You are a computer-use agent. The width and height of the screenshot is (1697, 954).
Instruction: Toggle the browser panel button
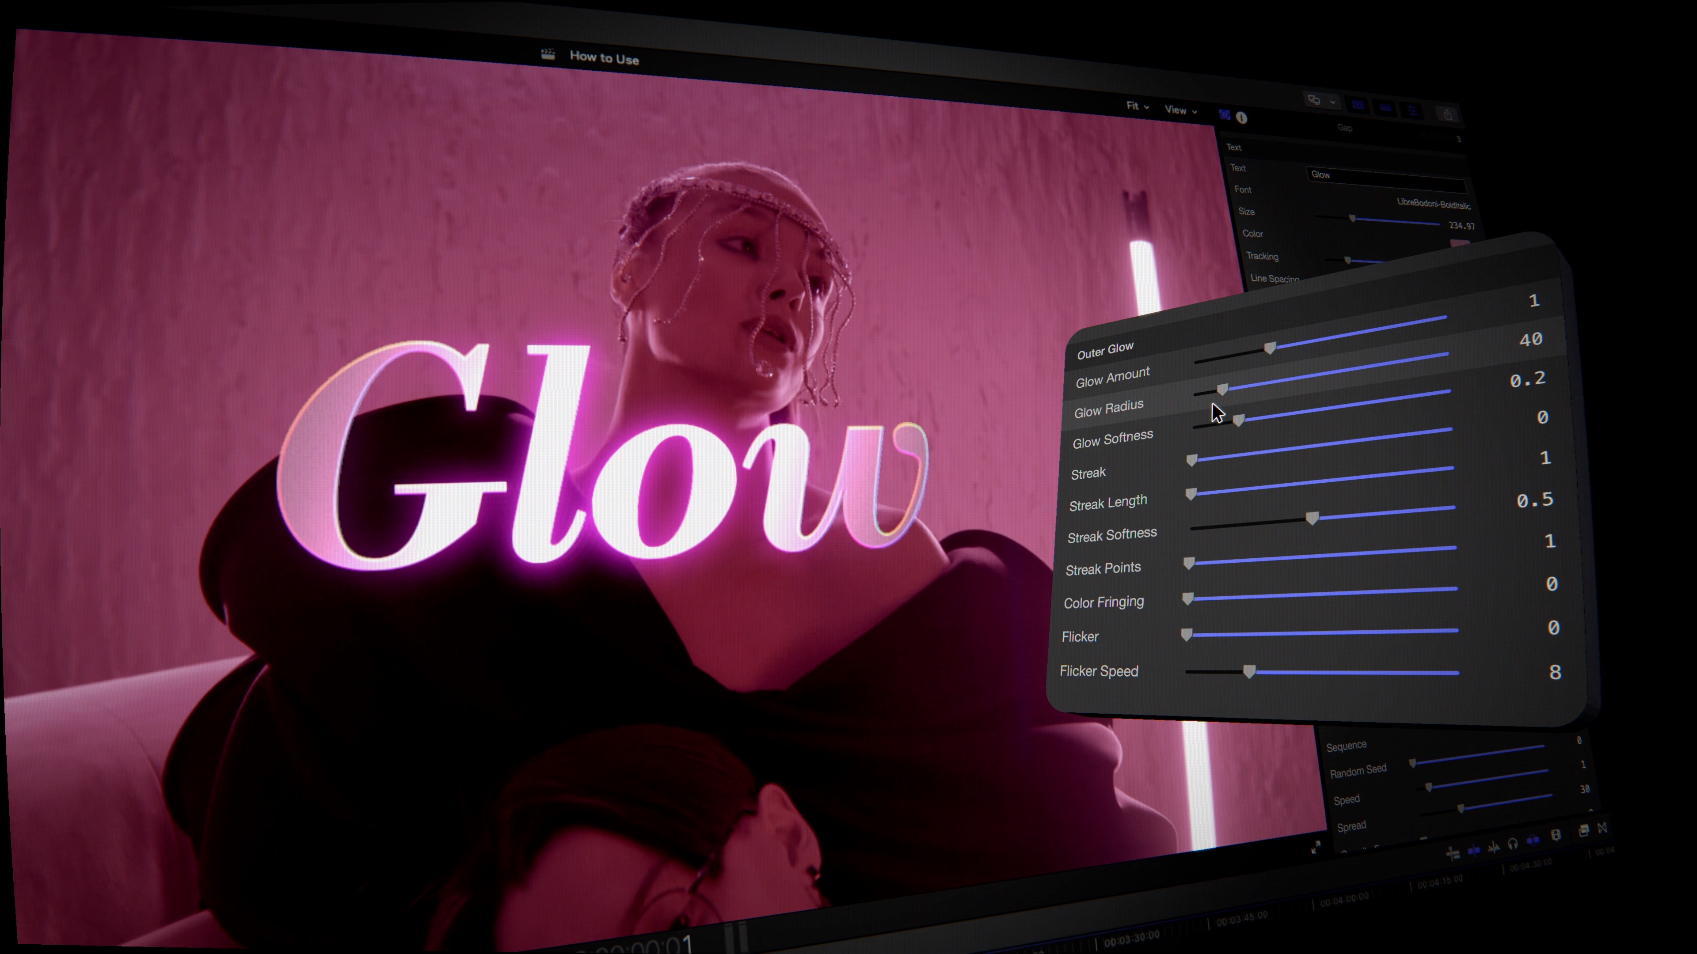[1358, 106]
